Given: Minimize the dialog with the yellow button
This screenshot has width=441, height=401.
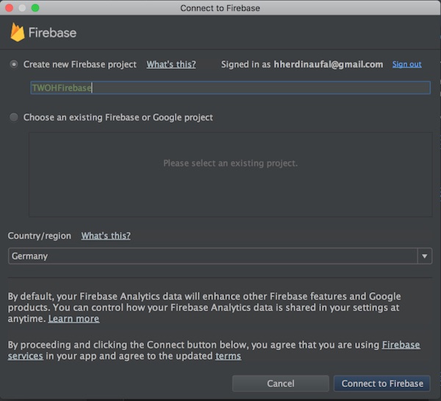Looking at the screenshot, I should click(x=22, y=8).
